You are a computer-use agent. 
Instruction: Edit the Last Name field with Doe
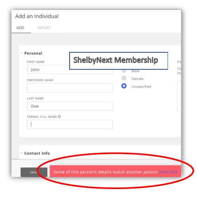[x=70, y=106]
